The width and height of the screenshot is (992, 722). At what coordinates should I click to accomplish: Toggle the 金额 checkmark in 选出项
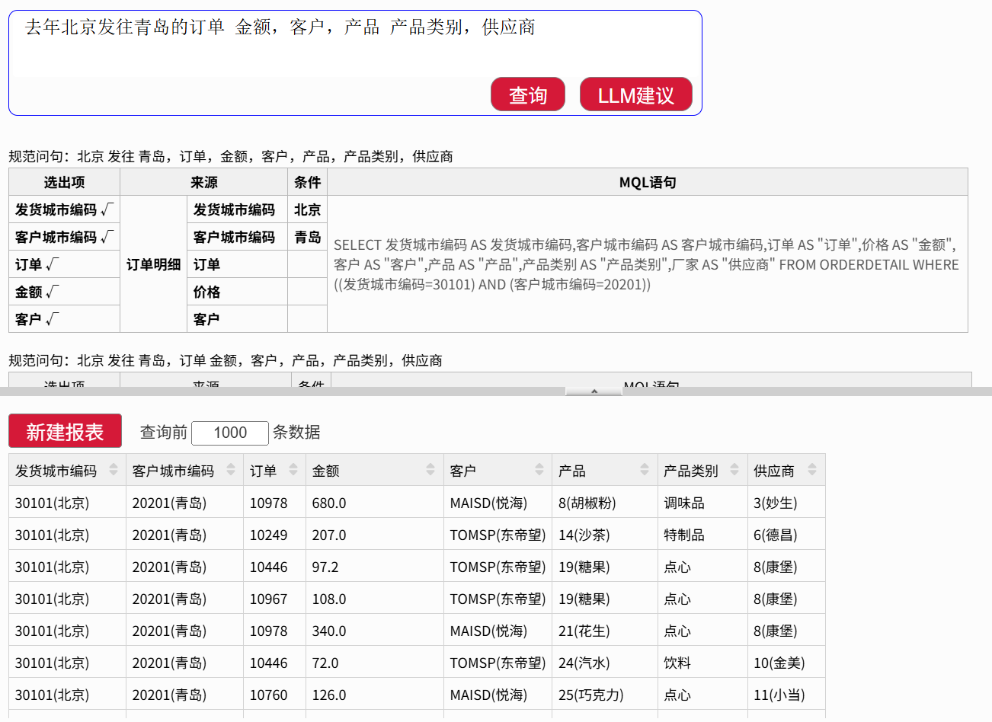click(52, 292)
